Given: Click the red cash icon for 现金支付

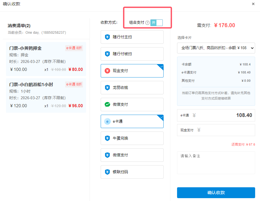Looking at the screenshot, I should click(107, 71).
